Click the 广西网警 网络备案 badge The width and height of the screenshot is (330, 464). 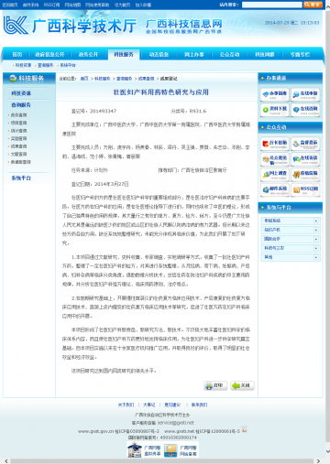(181, 450)
